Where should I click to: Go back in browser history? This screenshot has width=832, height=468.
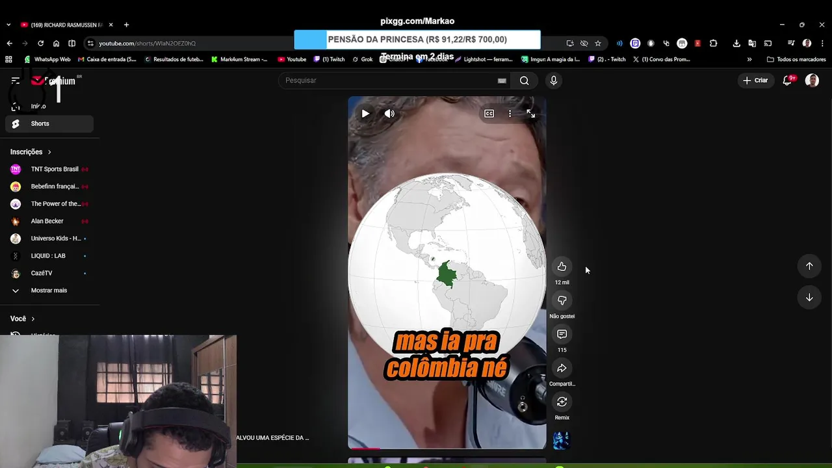point(9,44)
